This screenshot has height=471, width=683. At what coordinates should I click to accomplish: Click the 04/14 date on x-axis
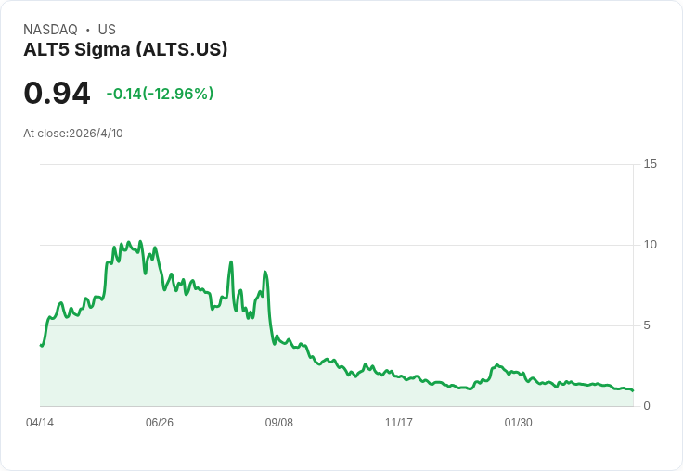click(40, 423)
